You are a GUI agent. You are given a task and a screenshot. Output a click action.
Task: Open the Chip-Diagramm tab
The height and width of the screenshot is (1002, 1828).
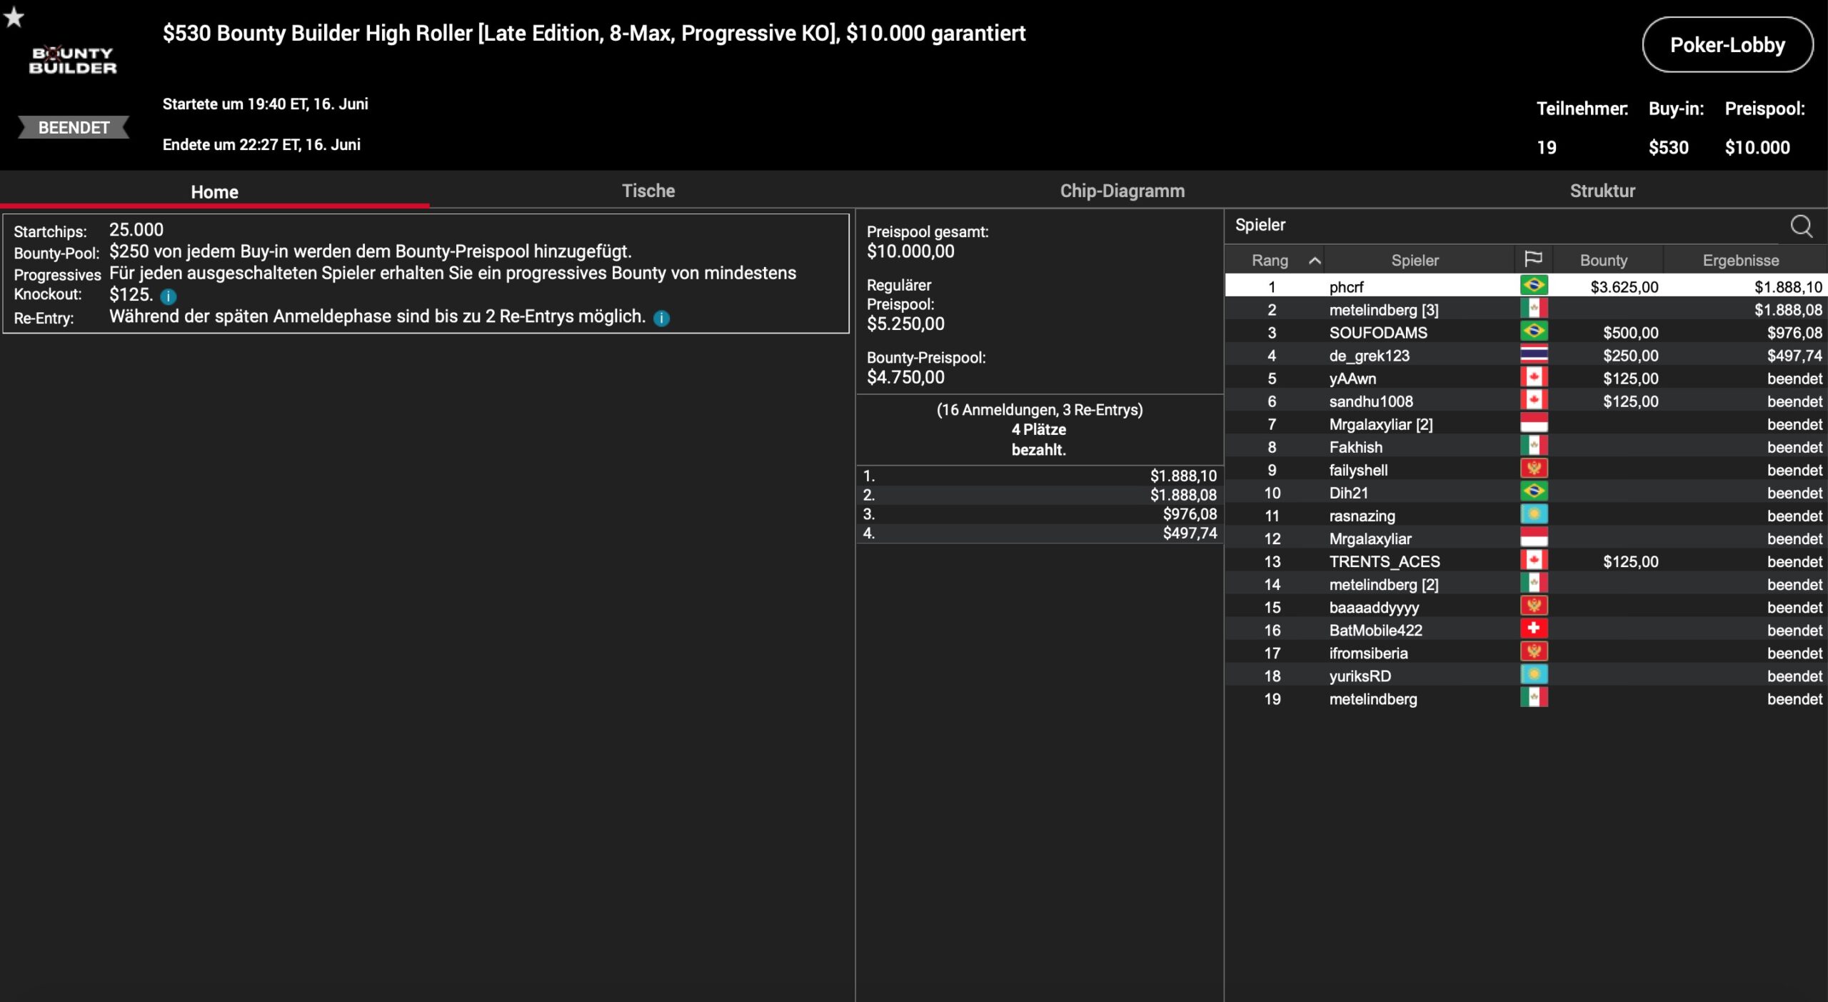pos(1122,191)
